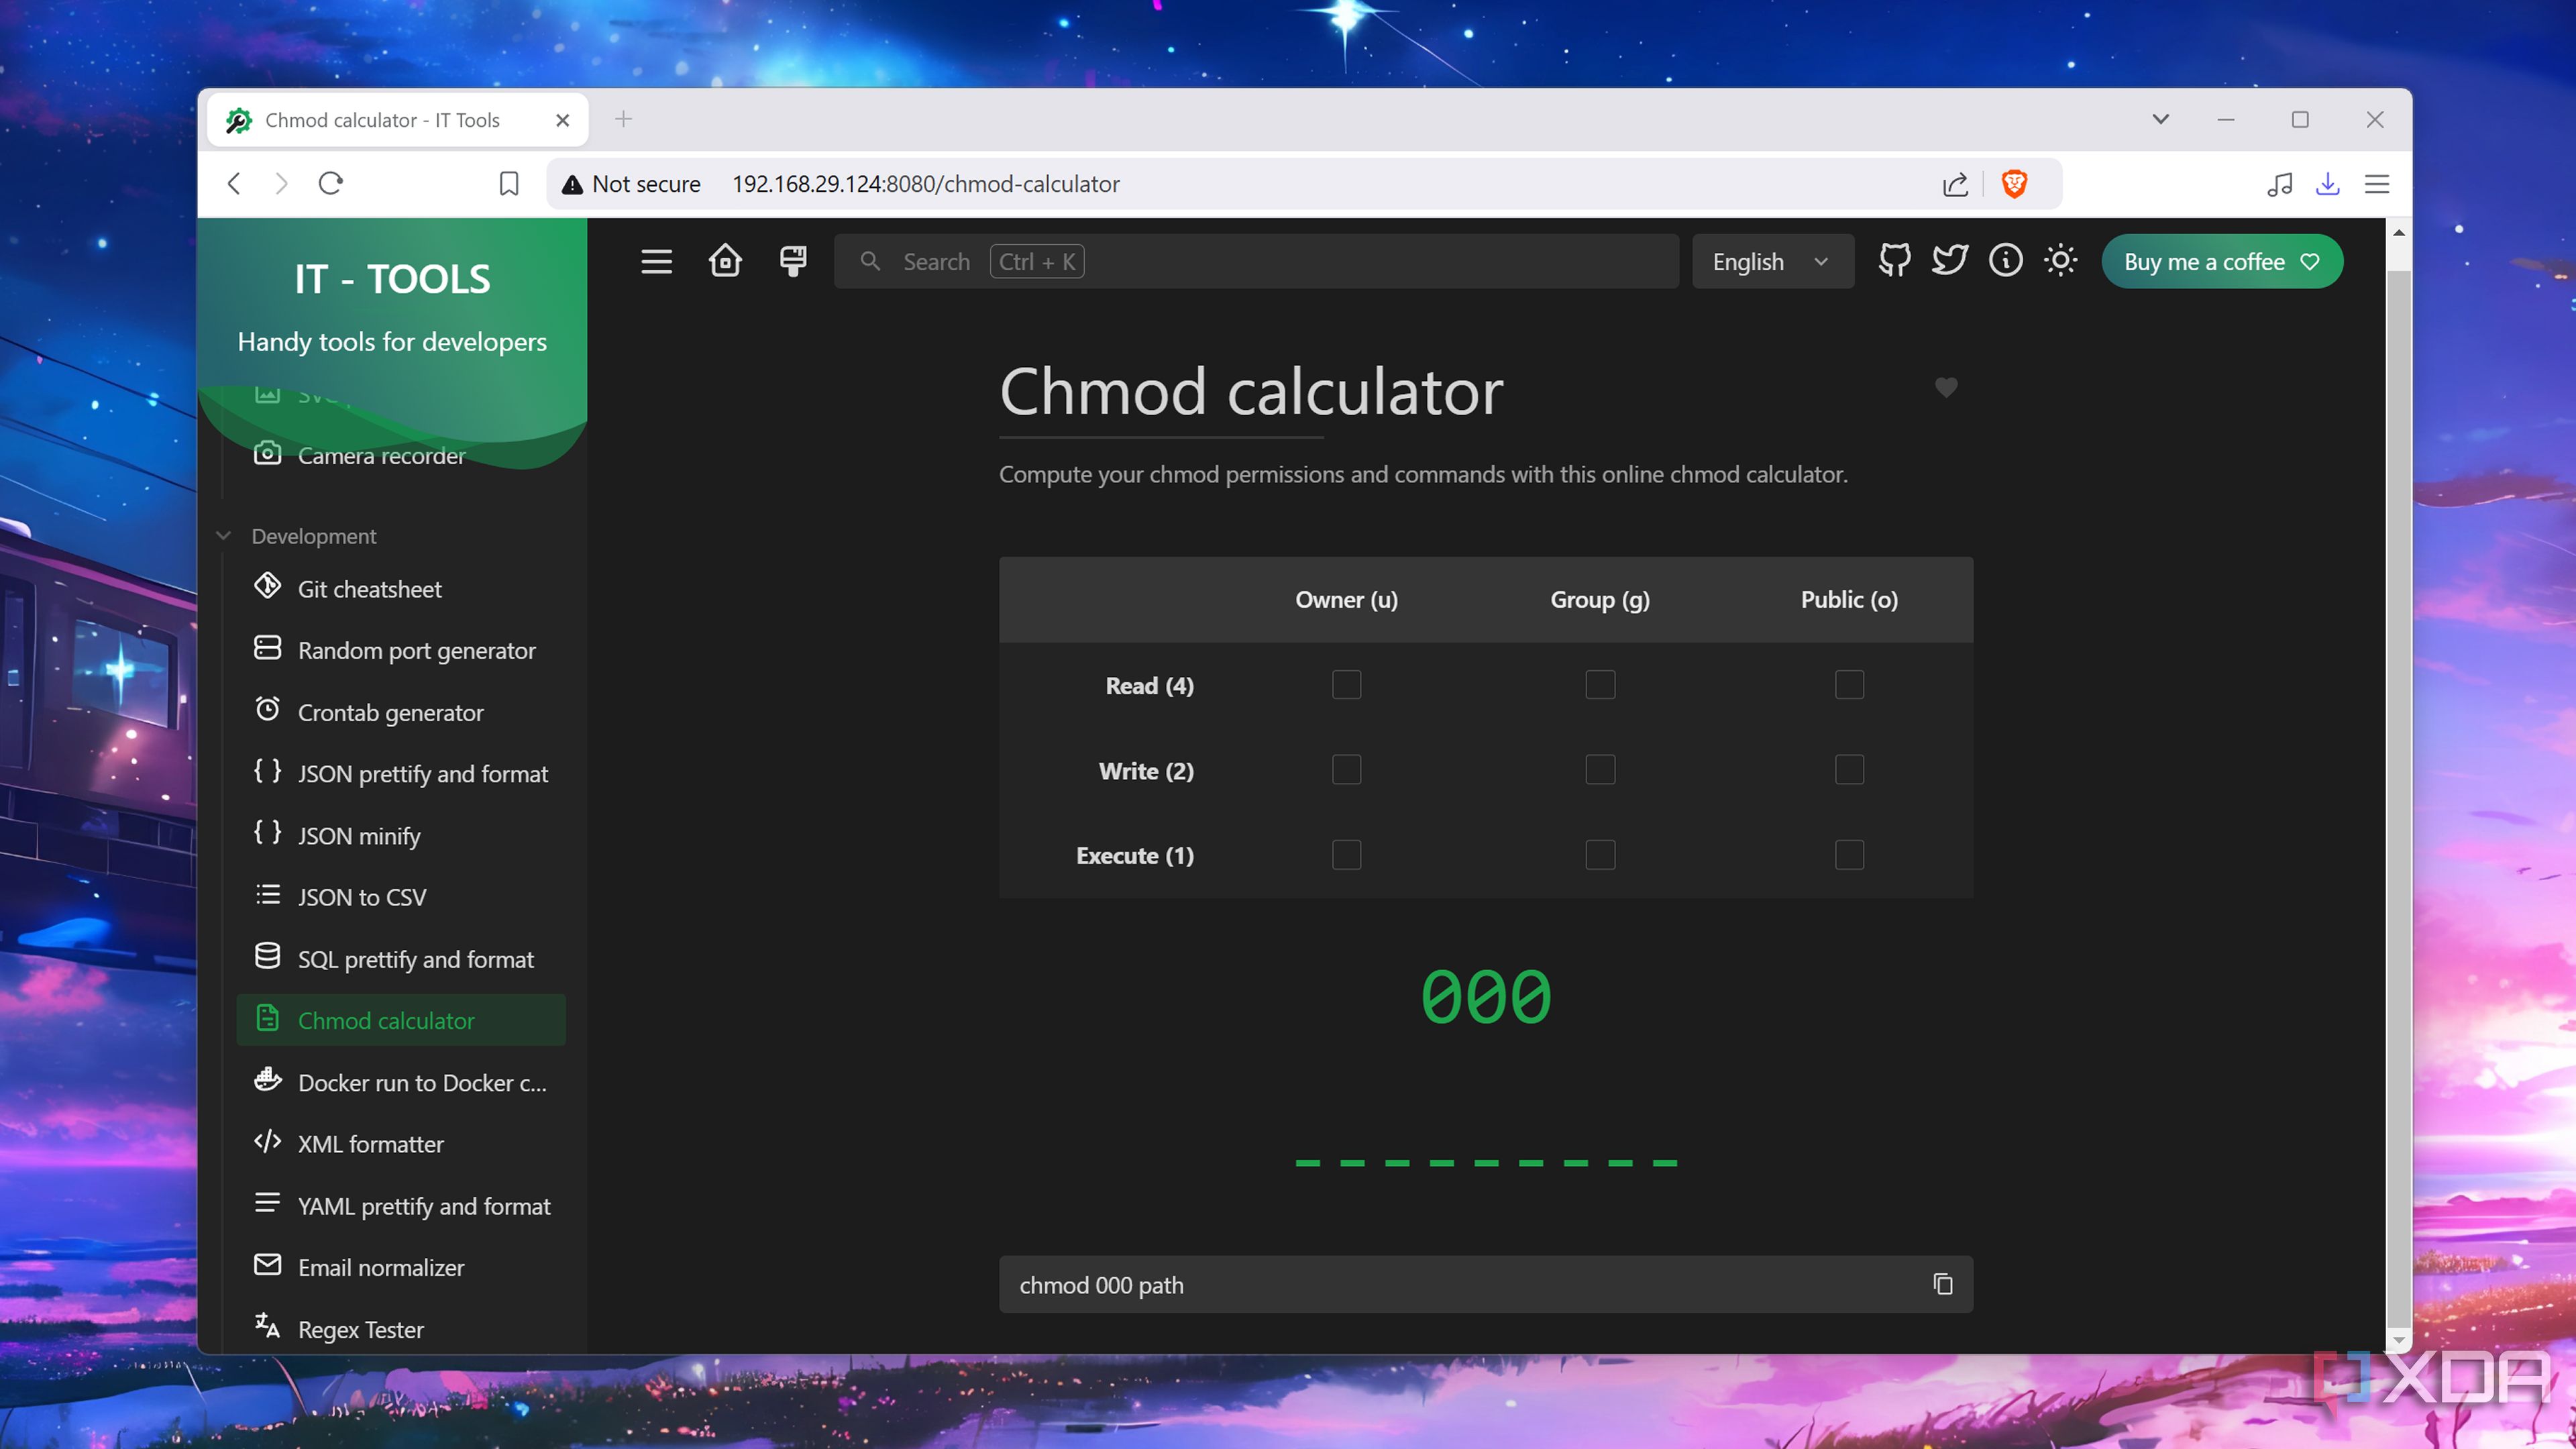Enable Read permission for Owner
The image size is (2576, 1449).
click(1346, 684)
